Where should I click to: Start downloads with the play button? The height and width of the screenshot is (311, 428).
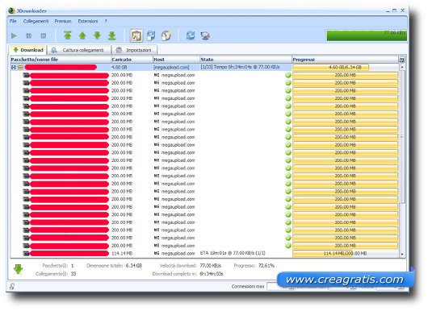point(14,35)
